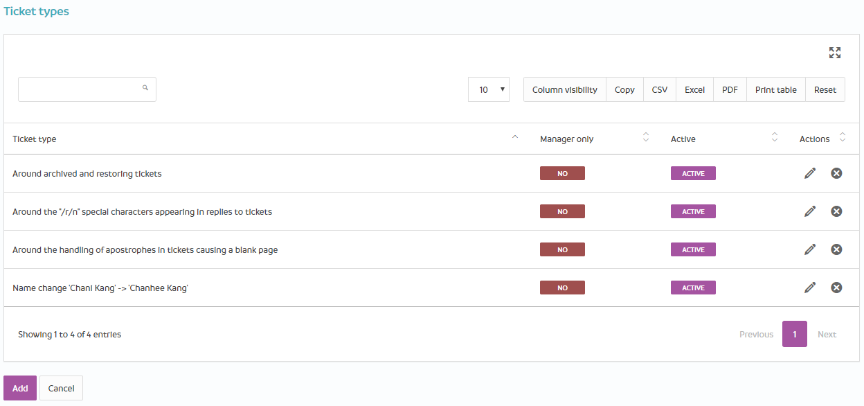Delete the apostrophes blank page ticket type
This screenshot has height=406, width=864.
click(x=836, y=249)
